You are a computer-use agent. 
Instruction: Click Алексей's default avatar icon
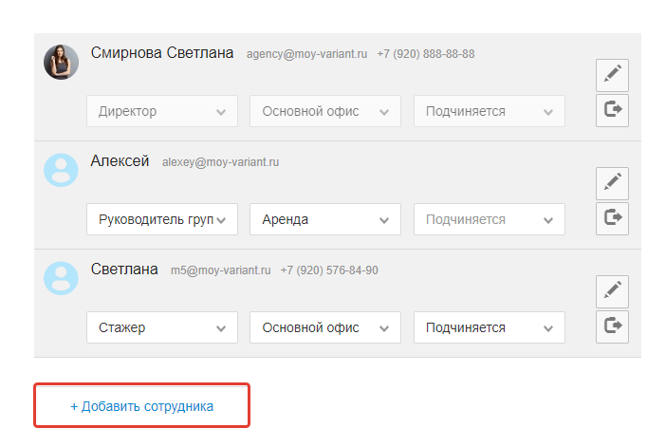tap(61, 170)
